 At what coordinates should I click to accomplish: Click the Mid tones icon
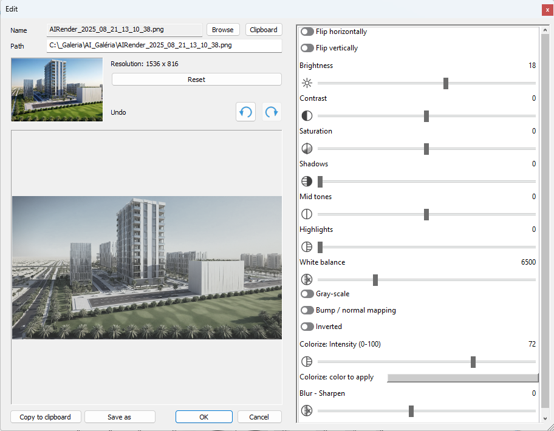click(x=307, y=214)
